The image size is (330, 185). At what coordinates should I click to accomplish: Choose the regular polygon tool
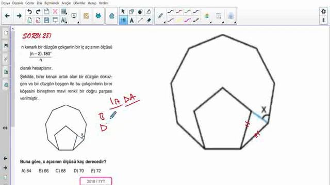click(x=140, y=12)
